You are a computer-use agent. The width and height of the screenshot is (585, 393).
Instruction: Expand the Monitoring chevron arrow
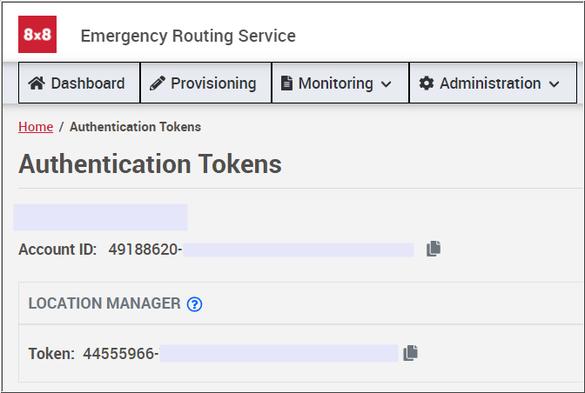(387, 84)
